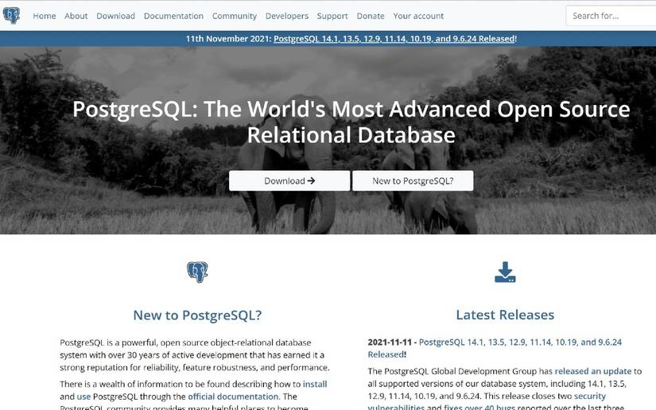Click the Download button with arrow

tap(289, 180)
